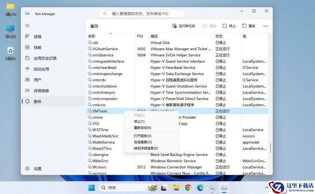Select the WarpJITSvc row name

tap(102, 149)
